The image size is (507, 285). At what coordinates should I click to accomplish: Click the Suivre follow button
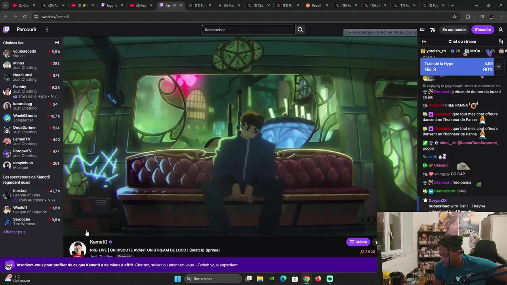tap(358, 242)
